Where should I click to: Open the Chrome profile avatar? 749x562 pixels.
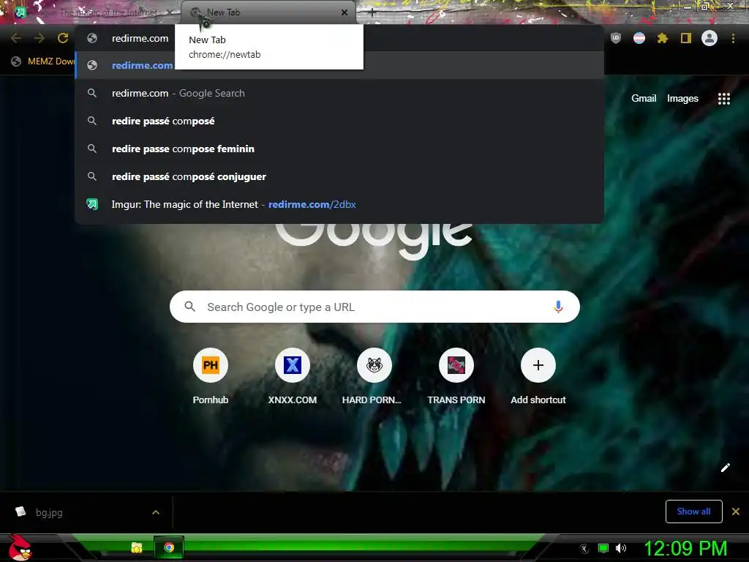point(710,38)
